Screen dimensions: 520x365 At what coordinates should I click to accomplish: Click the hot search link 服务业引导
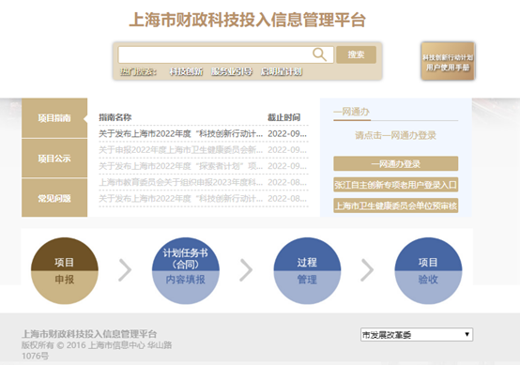232,71
